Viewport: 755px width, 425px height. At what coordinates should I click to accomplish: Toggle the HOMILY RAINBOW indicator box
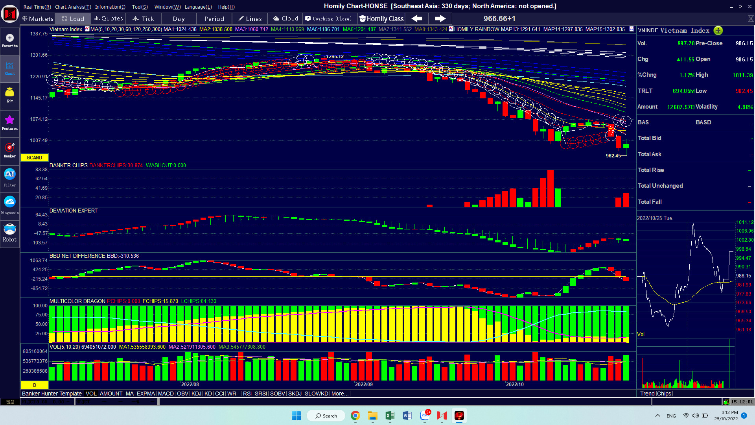pos(451,29)
